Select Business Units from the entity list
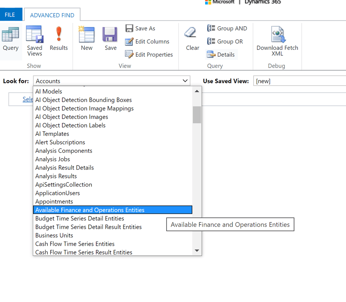Screen dimensions: 346x302 [54, 235]
